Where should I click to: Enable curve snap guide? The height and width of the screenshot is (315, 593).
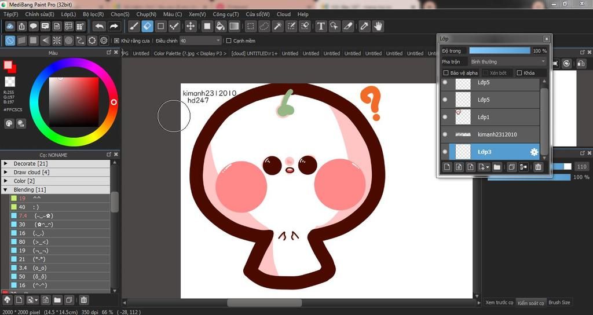pyautogui.click(x=80, y=40)
